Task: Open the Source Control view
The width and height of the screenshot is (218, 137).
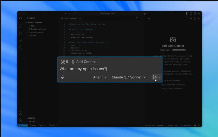Action: point(21,33)
